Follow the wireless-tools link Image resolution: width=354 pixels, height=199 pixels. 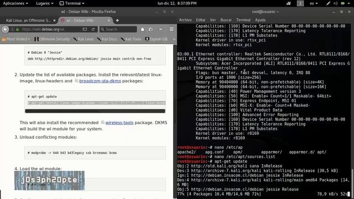pos(119,123)
